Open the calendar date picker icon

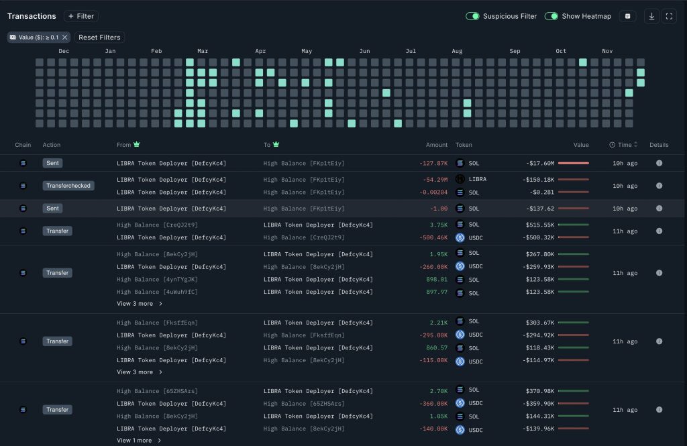(x=627, y=16)
